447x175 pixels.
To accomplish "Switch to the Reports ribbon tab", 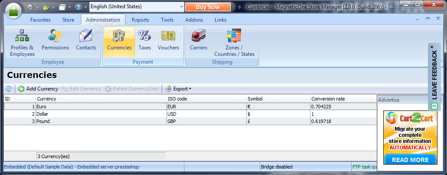I will (x=140, y=20).
